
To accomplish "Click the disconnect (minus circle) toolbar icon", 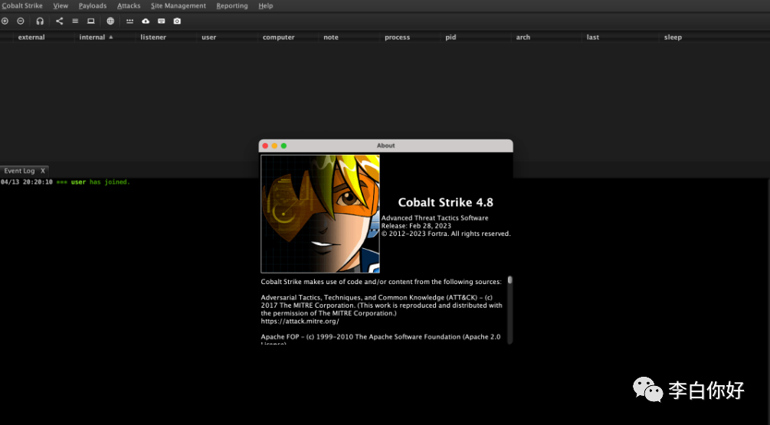I will pos(21,21).
